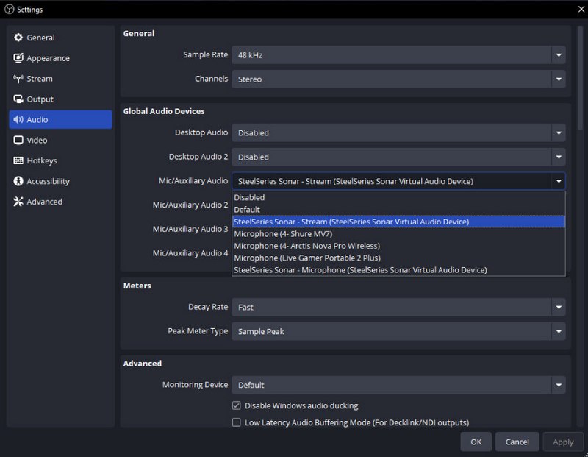Expand the Desktop Audio 2 dropdown
588x457 pixels.
(398, 157)
